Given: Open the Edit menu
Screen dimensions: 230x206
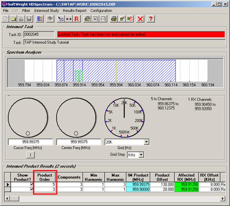Looking at the screenshot, I should click(x=15, y=11).
